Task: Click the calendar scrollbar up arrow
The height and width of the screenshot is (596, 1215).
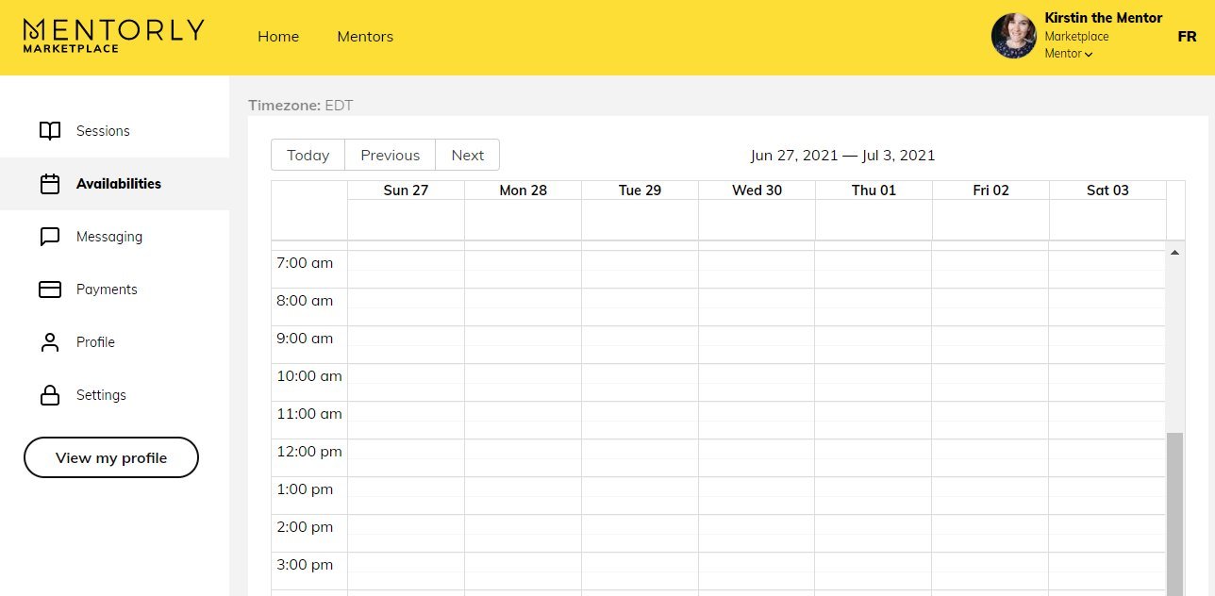Action: point(1175,253)
